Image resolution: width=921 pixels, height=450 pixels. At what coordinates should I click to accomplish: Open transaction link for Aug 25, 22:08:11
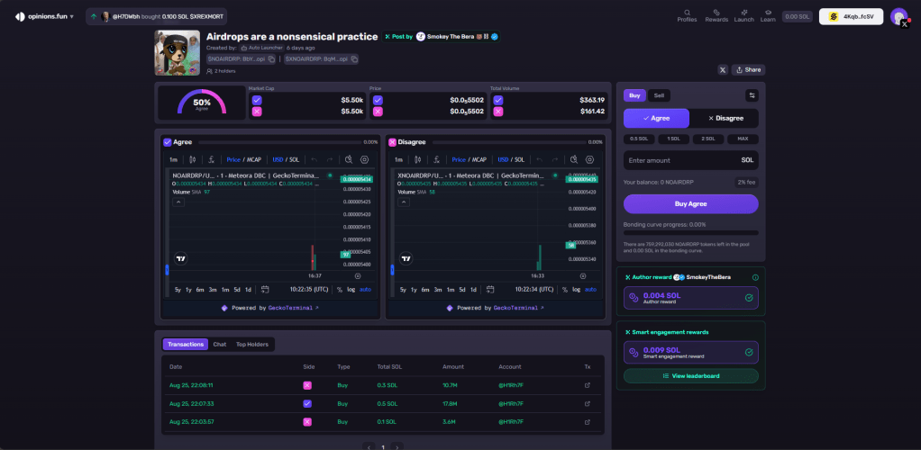pos(587,385)
